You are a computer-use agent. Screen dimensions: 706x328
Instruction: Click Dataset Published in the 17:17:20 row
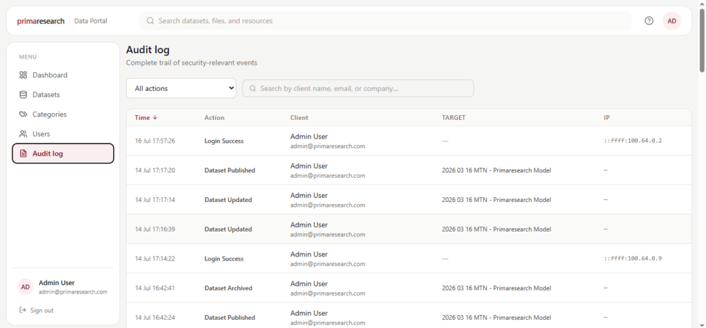point(230,170)
